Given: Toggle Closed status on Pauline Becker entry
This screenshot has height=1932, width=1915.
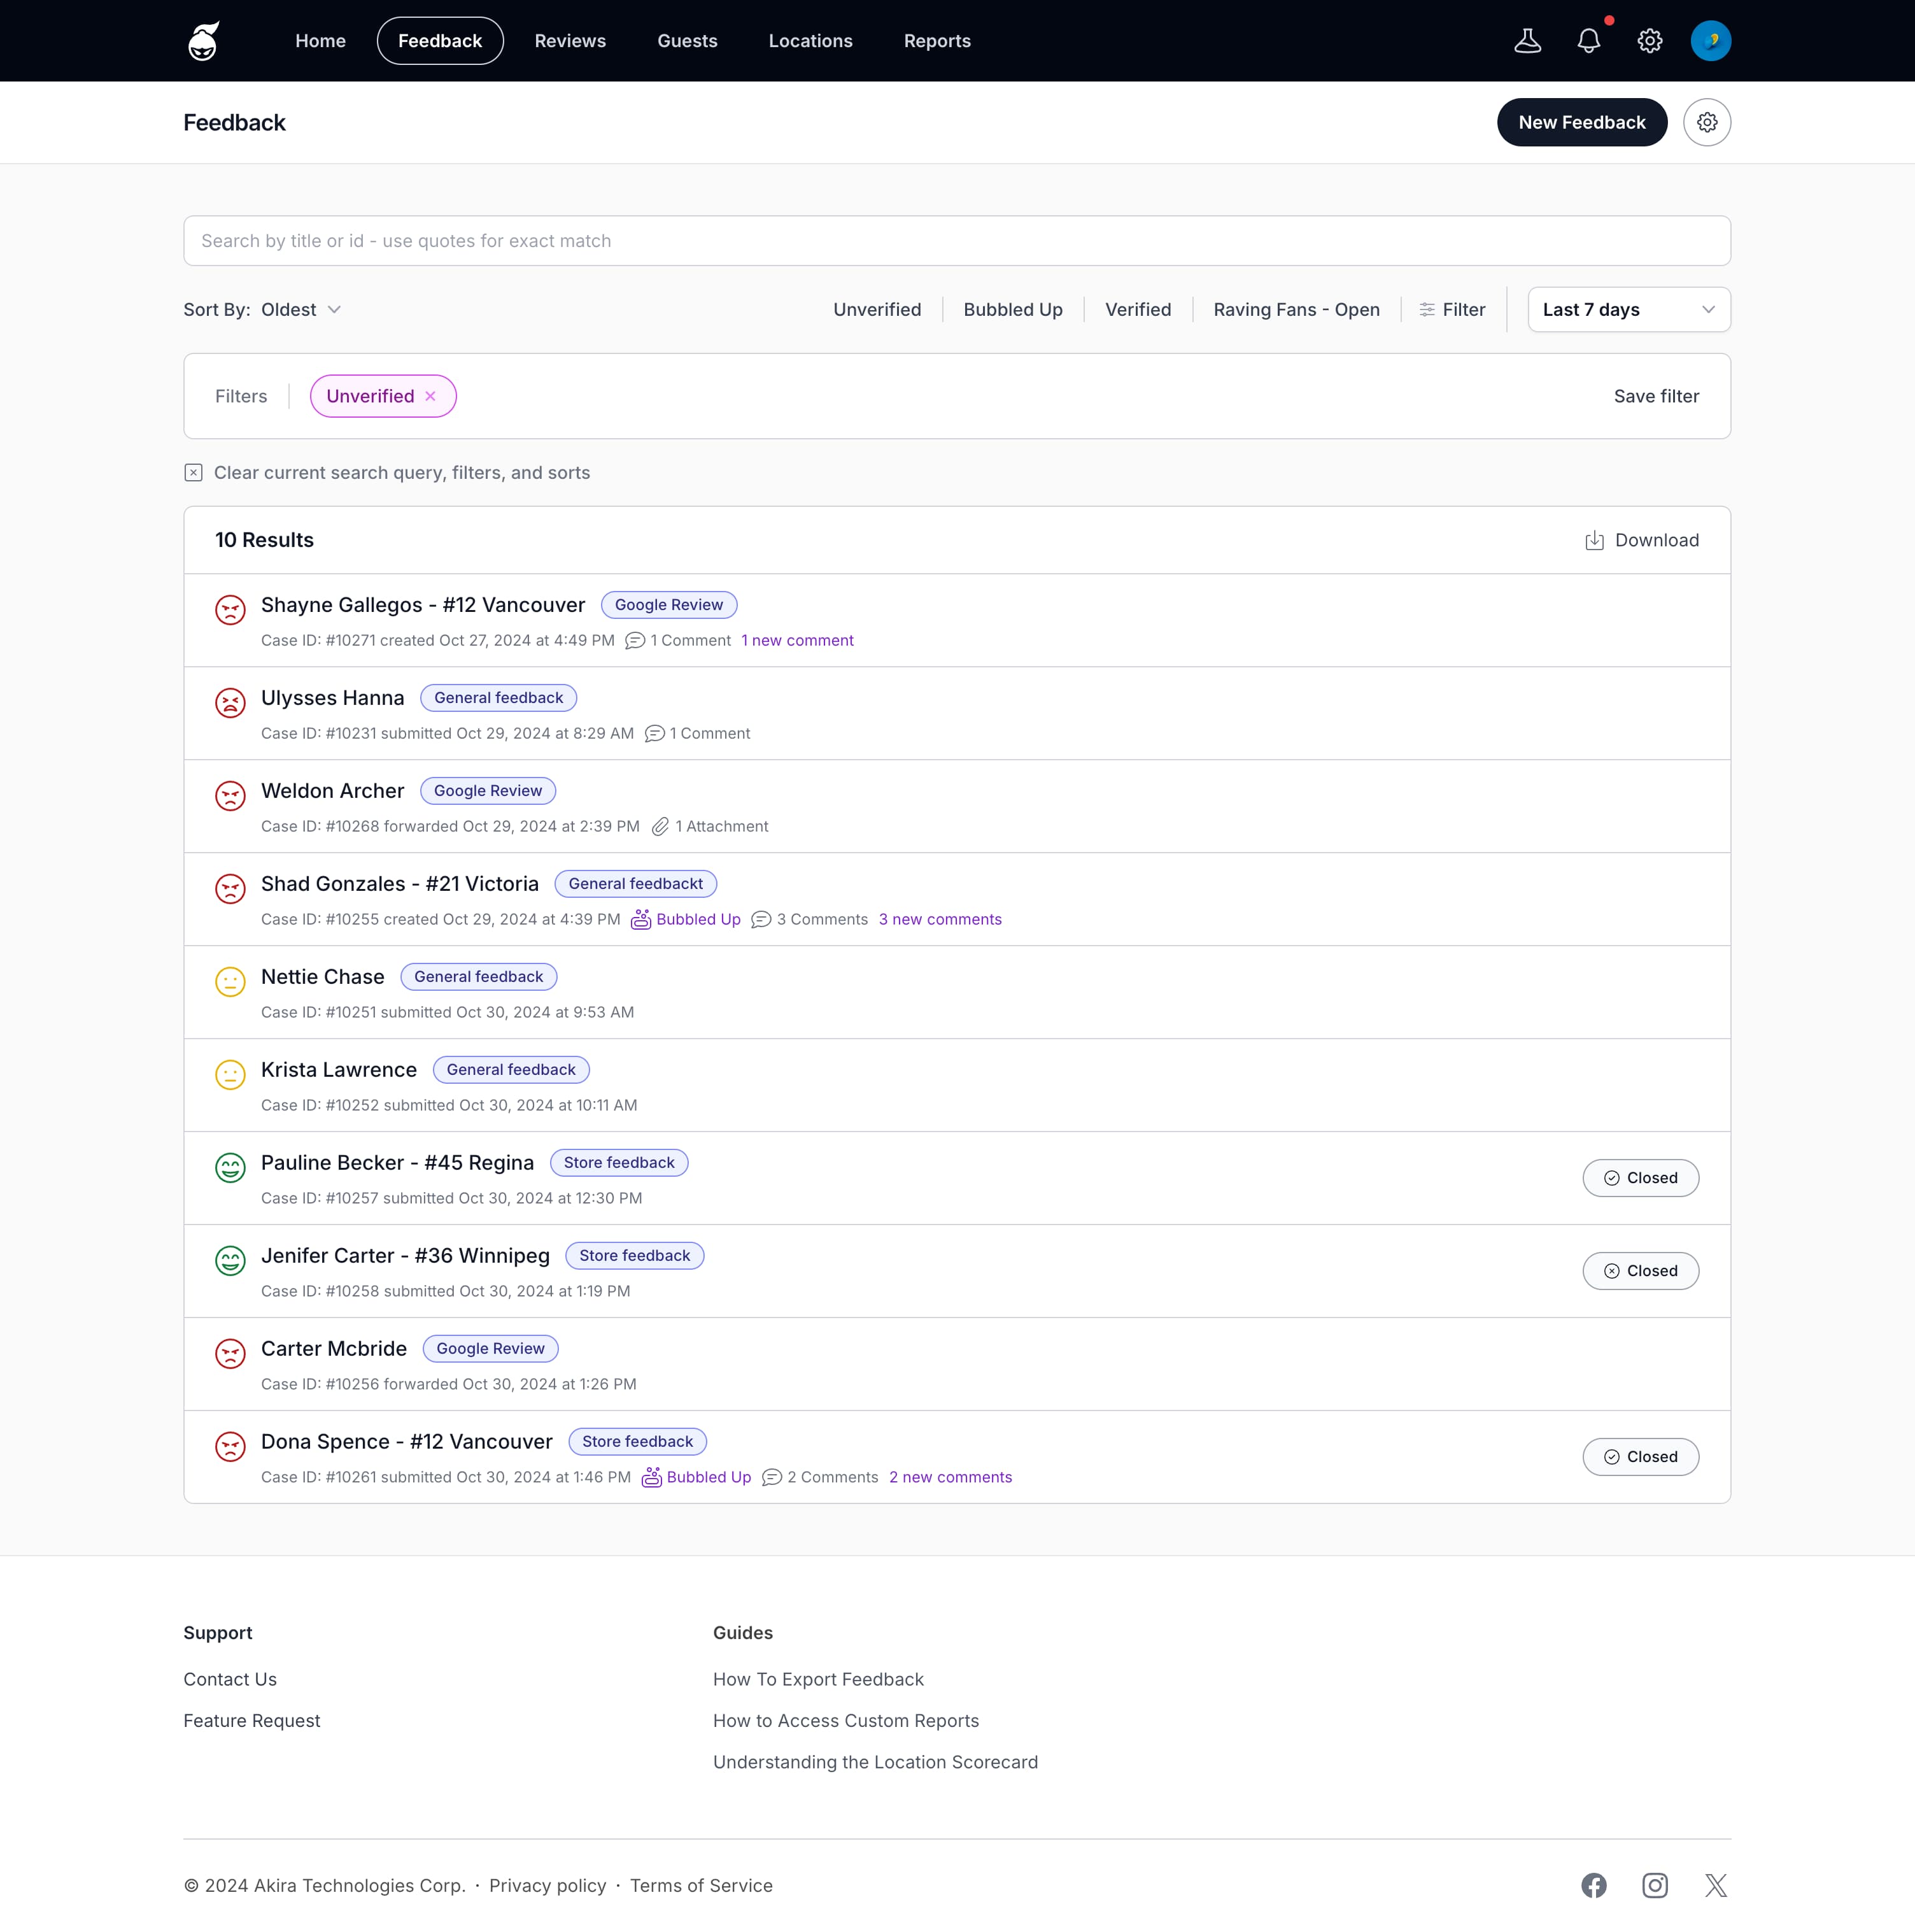Looking at the screenshot, I should point(1640,1177).
